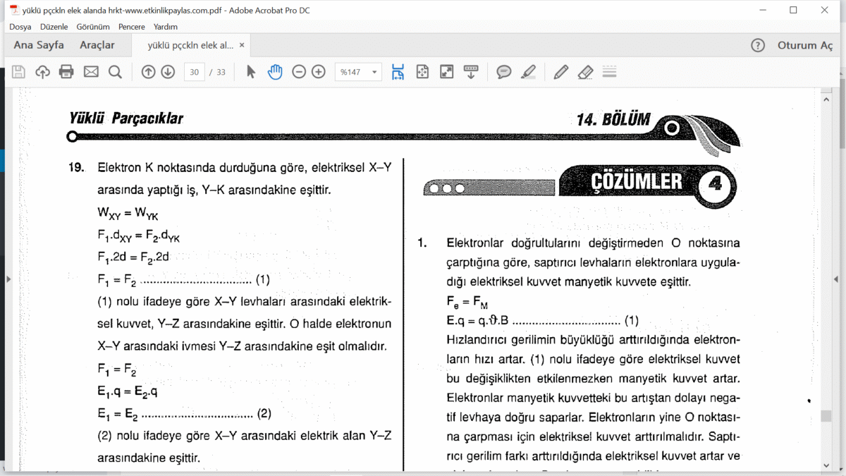Viewport: 846px width, 476px height.
Task: Select the pencil drawing tool
Action: point(561,72)
